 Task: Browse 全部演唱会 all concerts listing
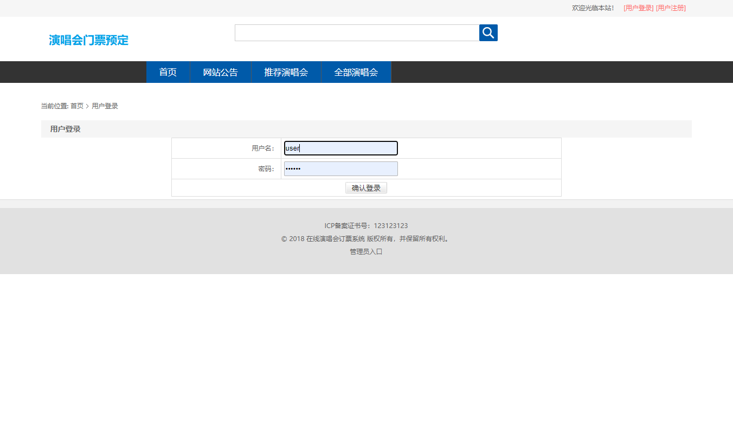(x=356, y=72)
